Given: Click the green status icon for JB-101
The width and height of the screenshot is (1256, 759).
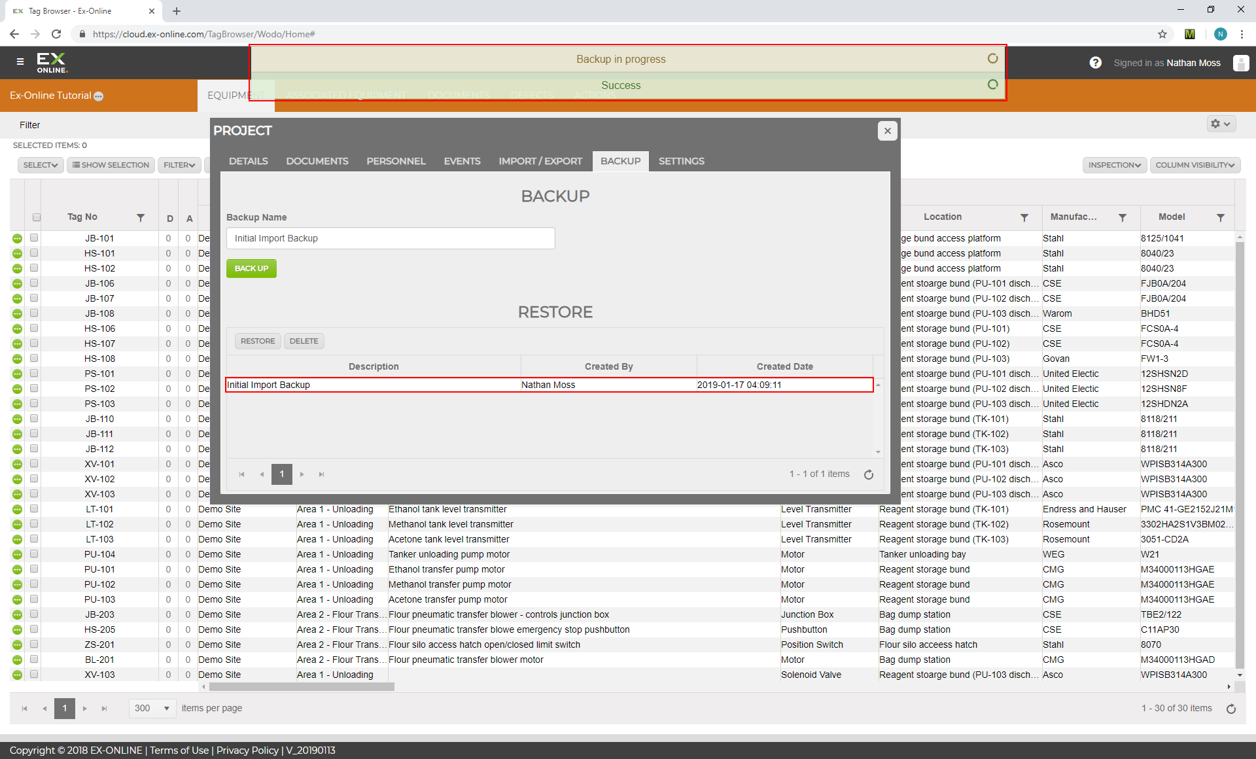Looking at the screenshot, I should (17, 239).
